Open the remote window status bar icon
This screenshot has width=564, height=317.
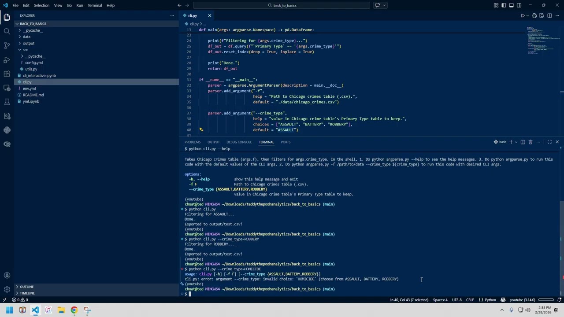point(4,300)
